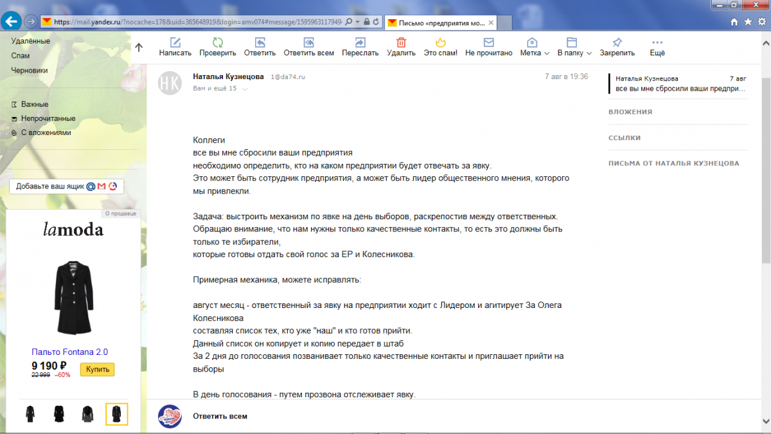The height and width of the screenshot is (434, 771).
Task: Open browser tools via the gear icon
Action: (x=761, y=21)
